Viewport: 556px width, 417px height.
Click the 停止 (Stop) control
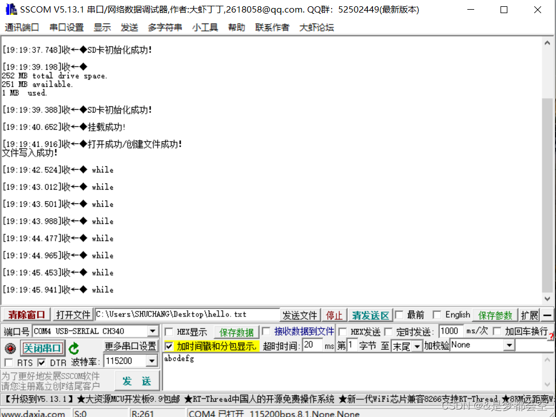[x=335, y=315]
